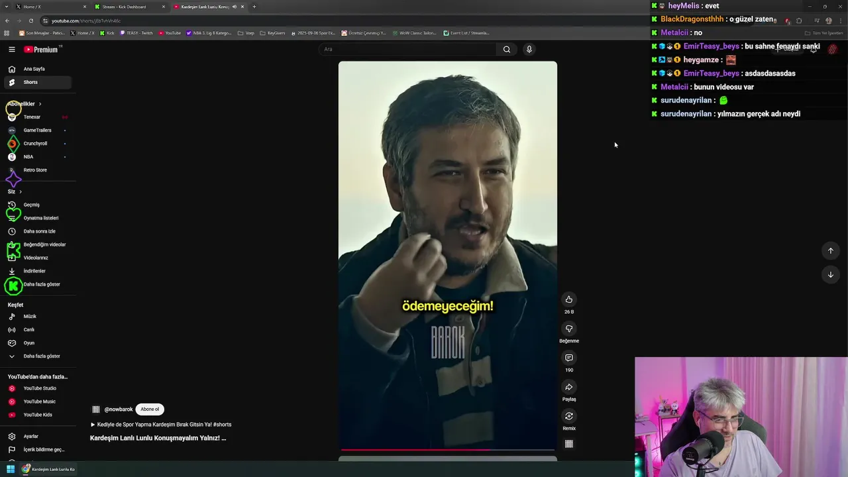Go to Ana Sayfa in sidebar
This screenshot has height=477, width=848.
[37, 69]
